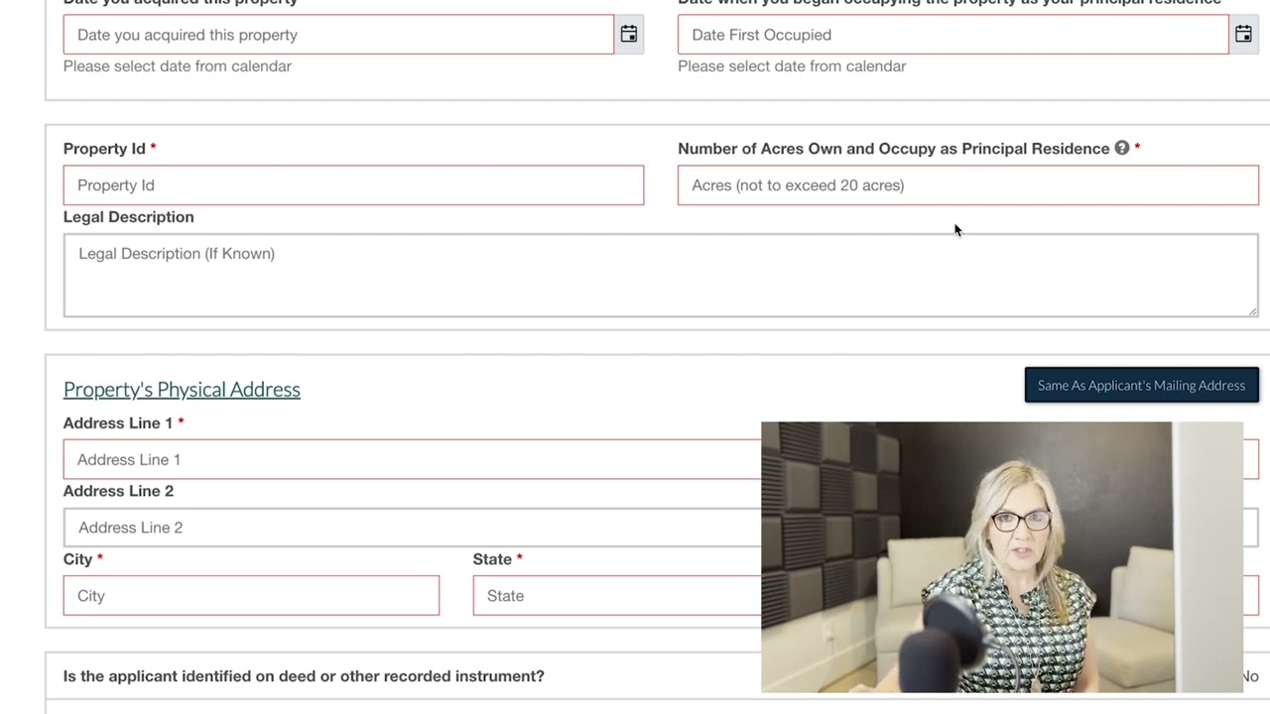This screenshot has width=1270, height=714.
Task: Select 'Please select date from calendar' under acquired date
Action: point(178,66)
